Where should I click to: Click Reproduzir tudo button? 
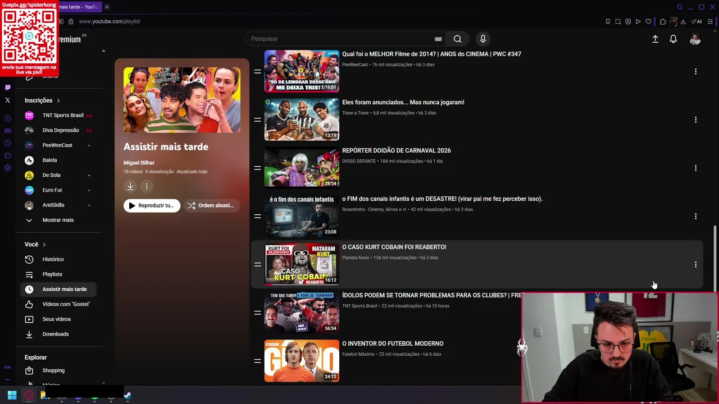(x=152, y=205)
